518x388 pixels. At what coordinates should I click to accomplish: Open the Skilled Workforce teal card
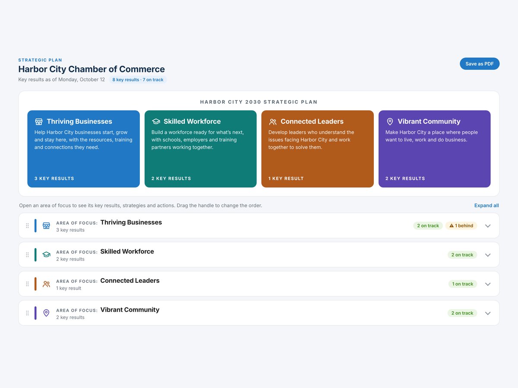click(200, 149)
